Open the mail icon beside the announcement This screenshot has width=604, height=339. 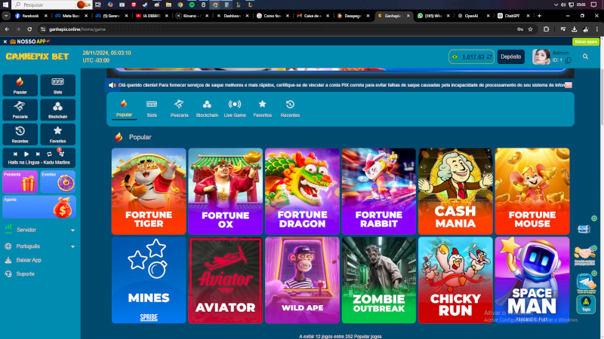pyautogui.click(x=569, y=85)
